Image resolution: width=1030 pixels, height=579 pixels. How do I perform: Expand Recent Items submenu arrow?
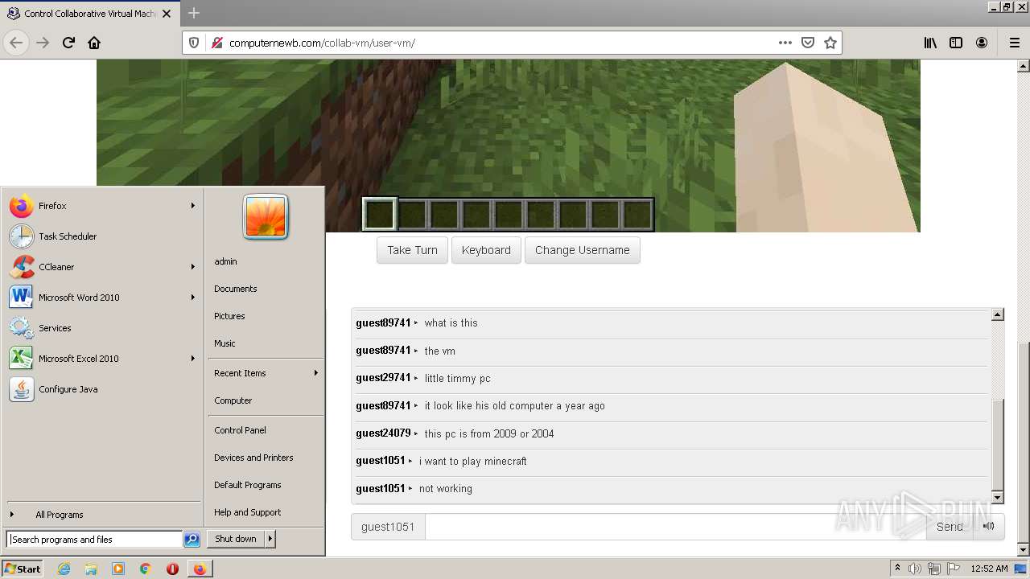316,373
